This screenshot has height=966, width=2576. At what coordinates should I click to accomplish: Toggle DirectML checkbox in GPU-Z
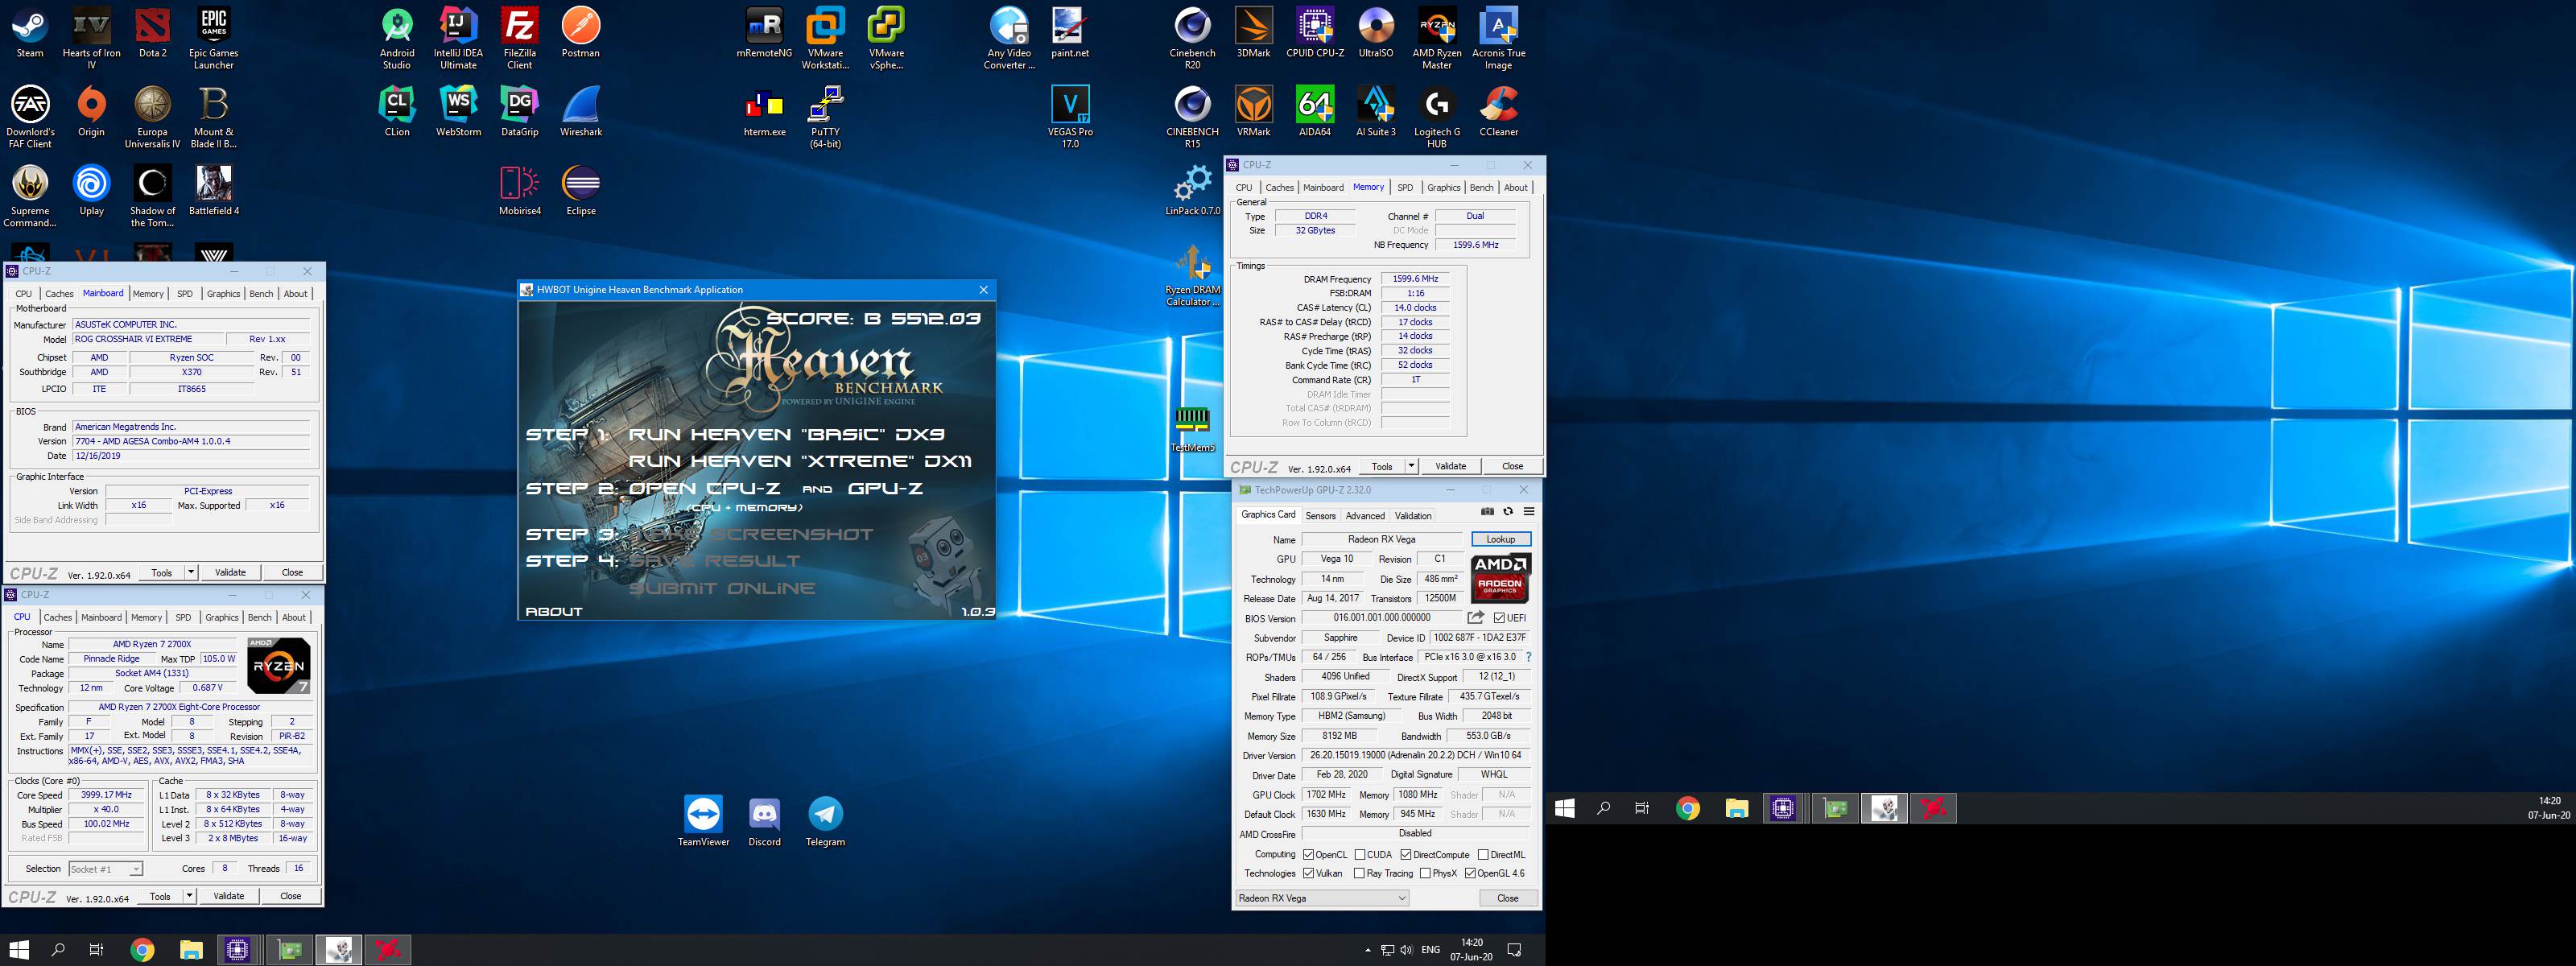(1483, 855)
